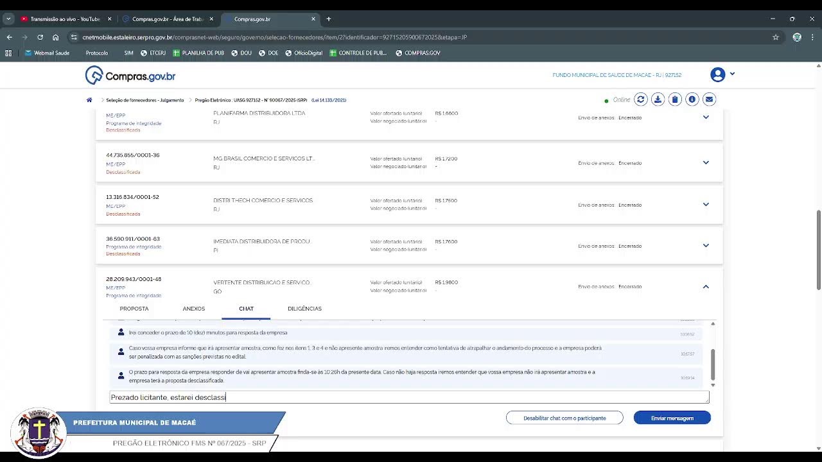Close the active Compras.gov.br tab
Viewport: 822px width, 462px height.
[313, 19]
